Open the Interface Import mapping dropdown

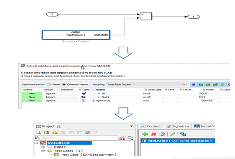tap(146, 85)
